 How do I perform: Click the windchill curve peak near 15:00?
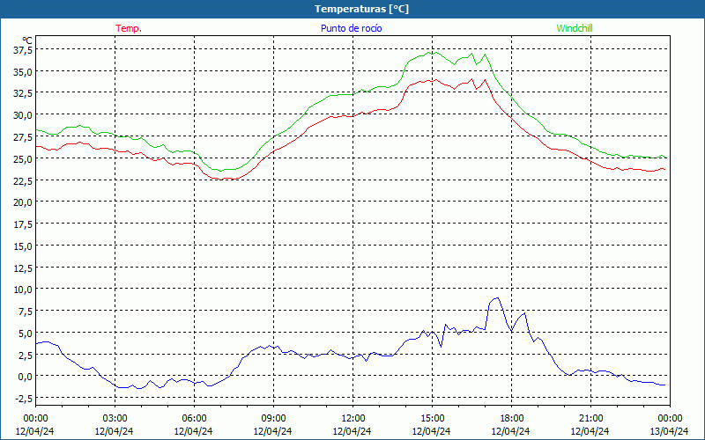[431, 53]
